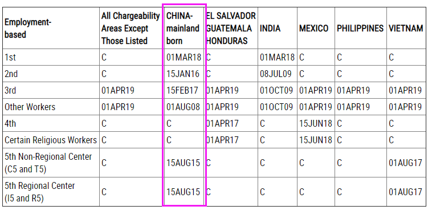Viewport: 432px width, 210px height.
Task: Select the Employment-based header cell
Action: pos(28,29)
